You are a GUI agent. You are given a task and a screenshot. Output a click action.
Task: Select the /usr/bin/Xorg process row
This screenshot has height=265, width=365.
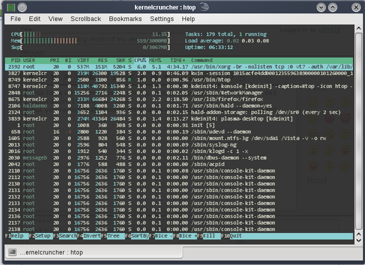179,67
